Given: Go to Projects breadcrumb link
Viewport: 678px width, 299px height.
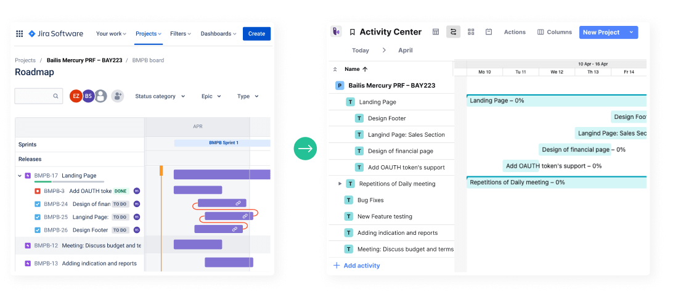Looking at the screenshot, I should pyautogui.click(x=25, y=60).
